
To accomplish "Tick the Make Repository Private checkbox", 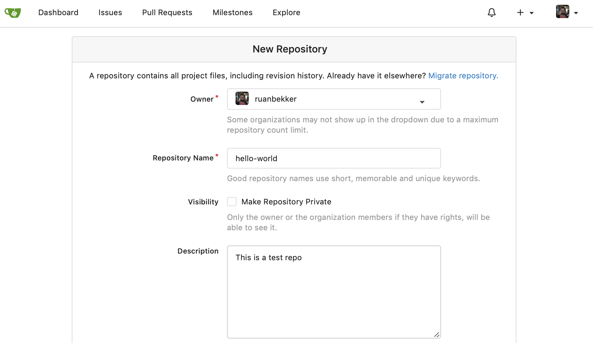I will point(232,201).
